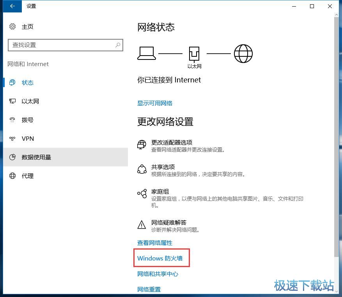The height and width of the screenshot is (297, 342).
Task: Click the Ethernet monitor icon in sidebar
Action: (12, 101)
